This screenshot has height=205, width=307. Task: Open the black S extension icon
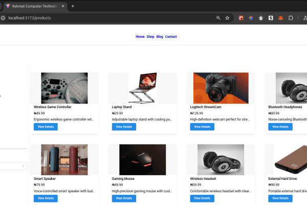[x=271, y=18]
